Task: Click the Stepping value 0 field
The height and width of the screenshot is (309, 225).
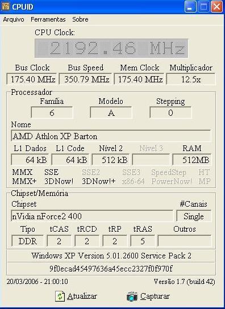Action: (170, 112)
